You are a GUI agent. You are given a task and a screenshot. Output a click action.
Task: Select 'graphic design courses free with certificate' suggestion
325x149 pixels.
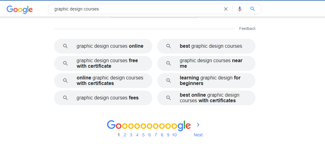click(x=107, y=63)
